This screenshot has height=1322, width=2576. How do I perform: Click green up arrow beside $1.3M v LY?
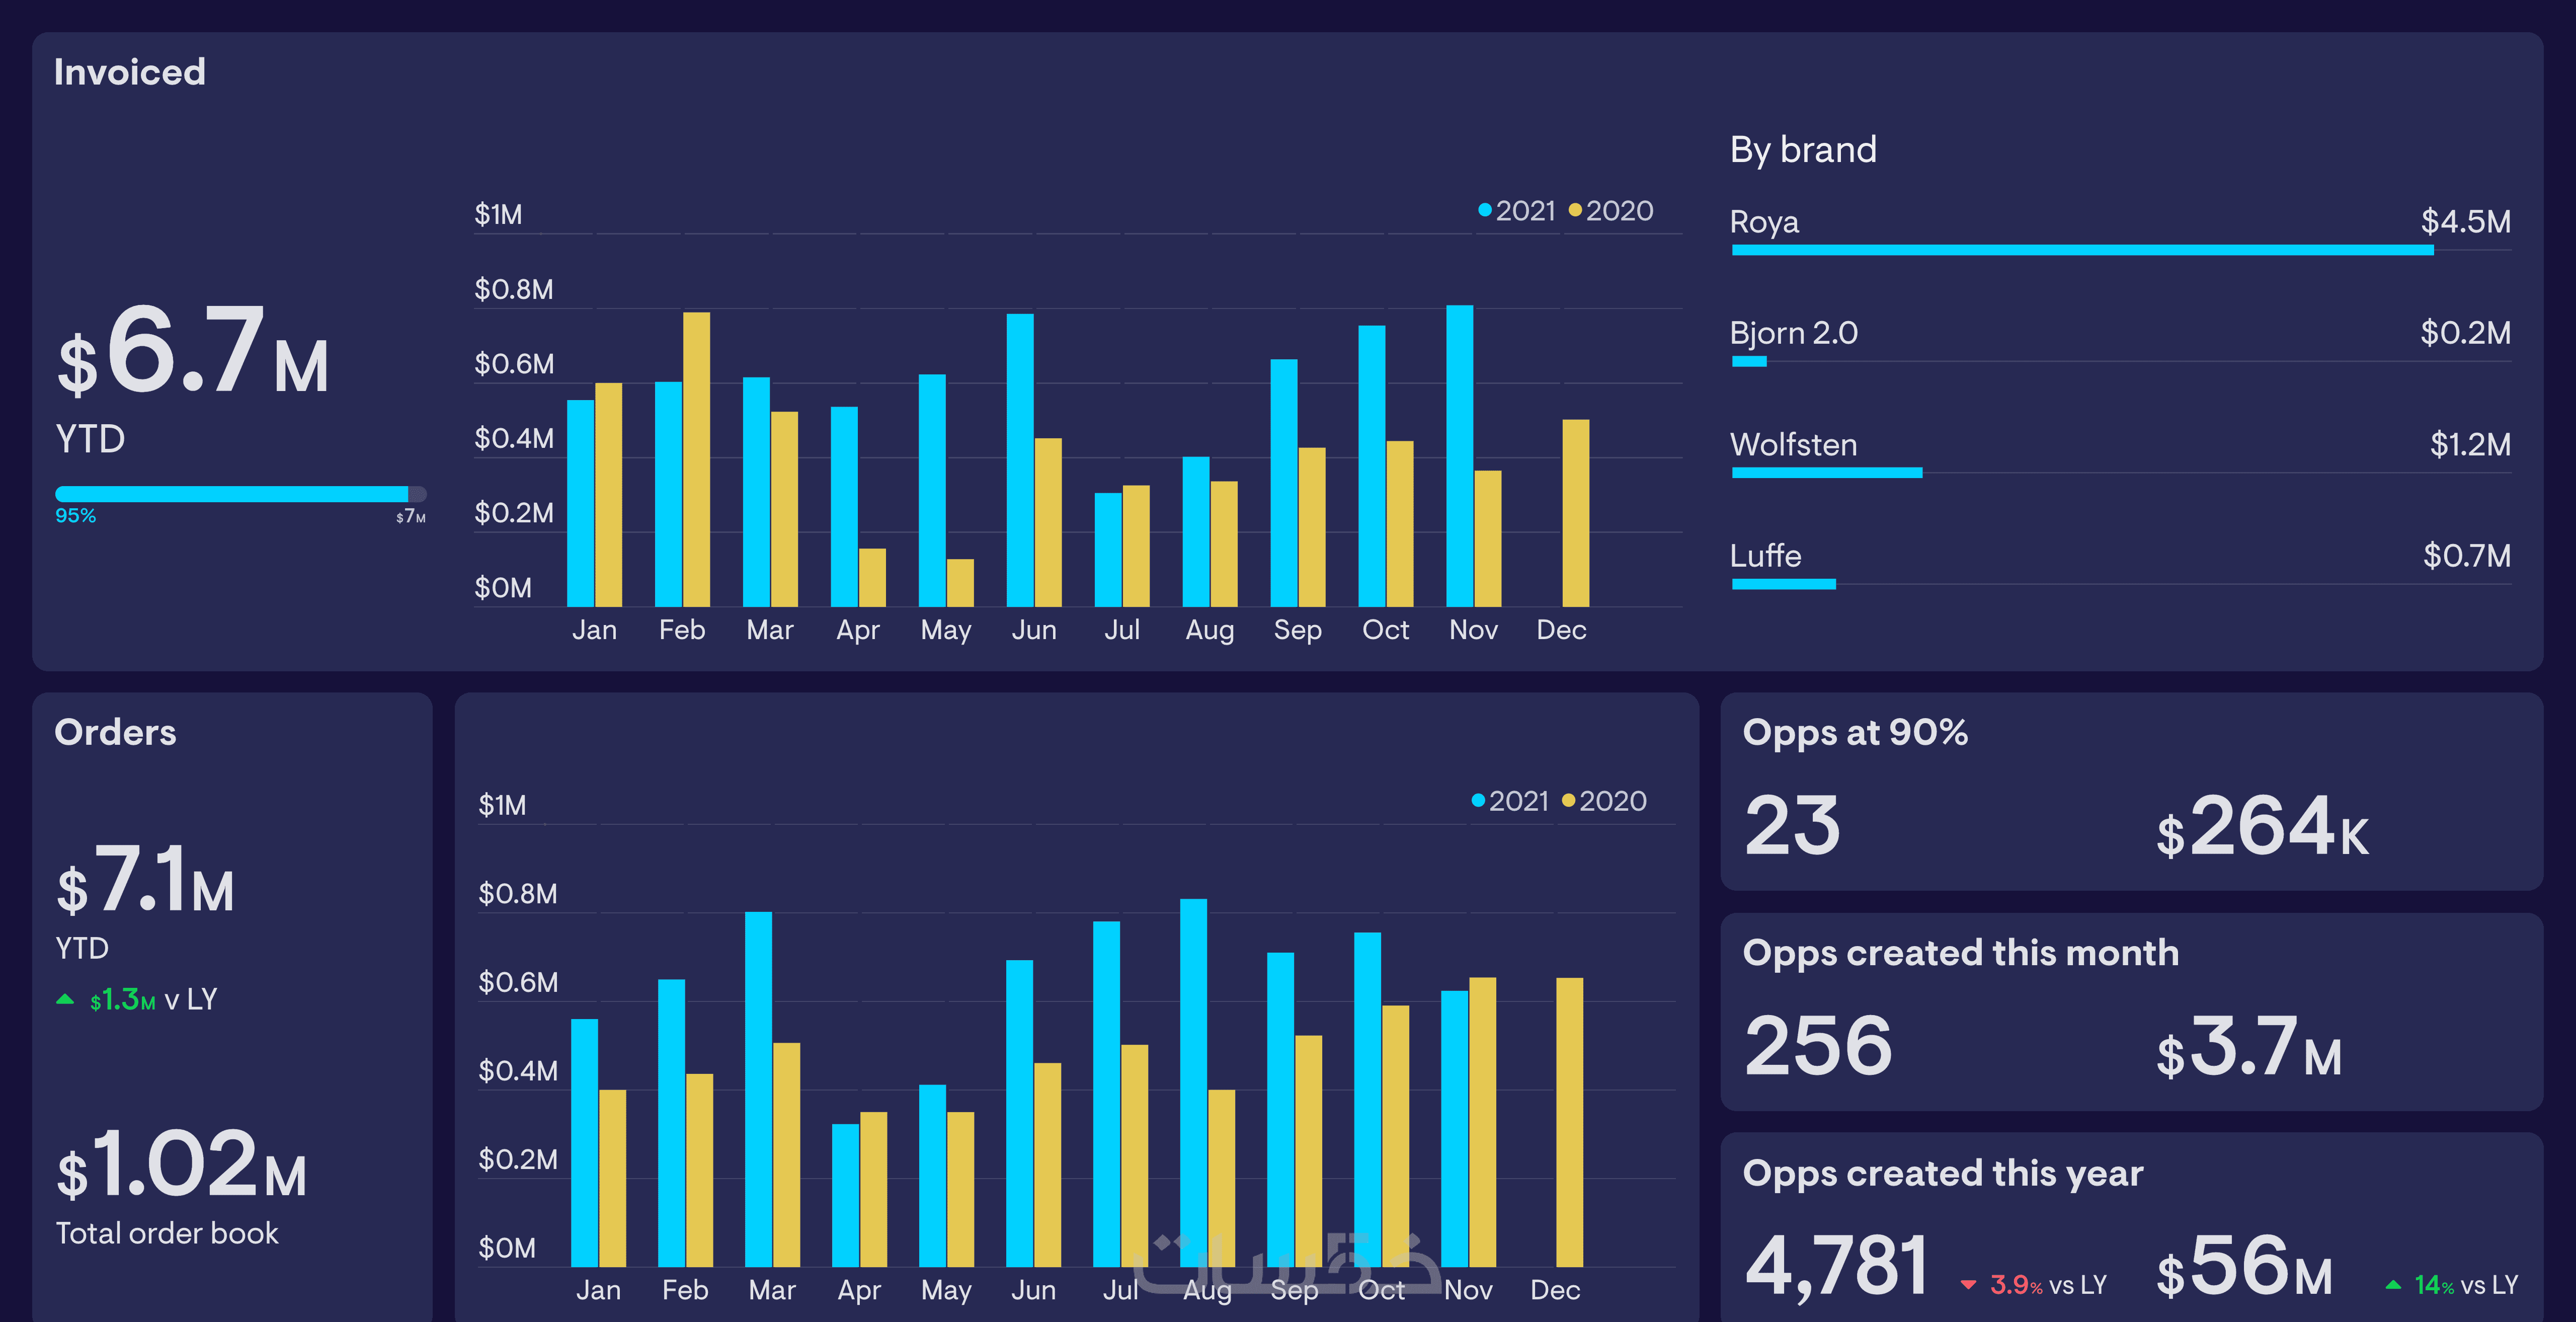click(65, 999)
